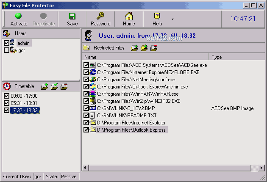Click the Restricted Files remove icon with red mark
Image resolution: width=267 pixels, height=182 pixels.
pyautogui.click(x=154, y=48)
